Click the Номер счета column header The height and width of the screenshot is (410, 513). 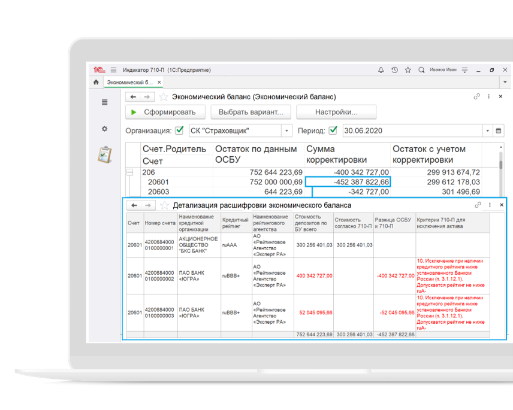pyautogui.click(x=161, y=223)
